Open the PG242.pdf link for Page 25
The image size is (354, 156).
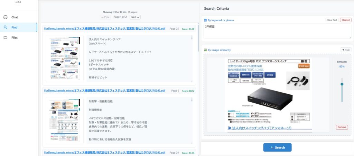[x=105, y=29]
